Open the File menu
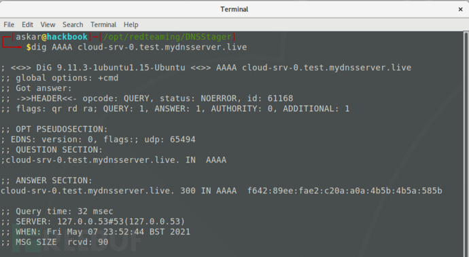 pos(9,24)
